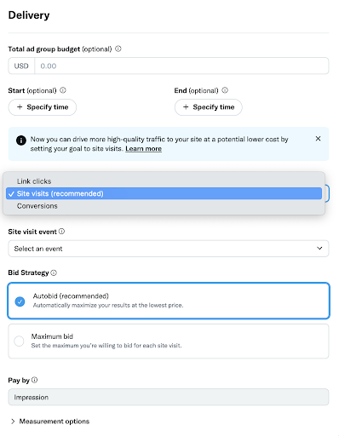Click chevron arrow on Site visit event dropdown
The width and height of the screenshot is (339, 436).
pos(319,249)
